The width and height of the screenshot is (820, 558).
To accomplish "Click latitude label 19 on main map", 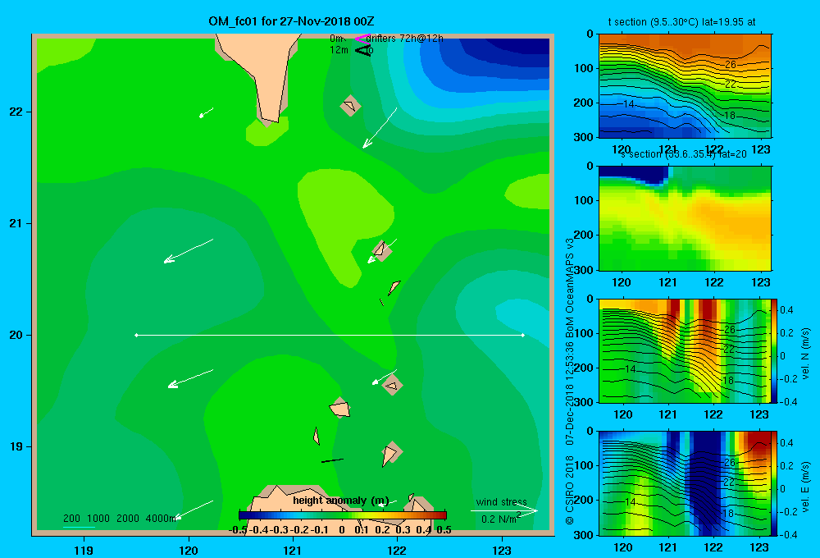I will (x=16, y=446).
